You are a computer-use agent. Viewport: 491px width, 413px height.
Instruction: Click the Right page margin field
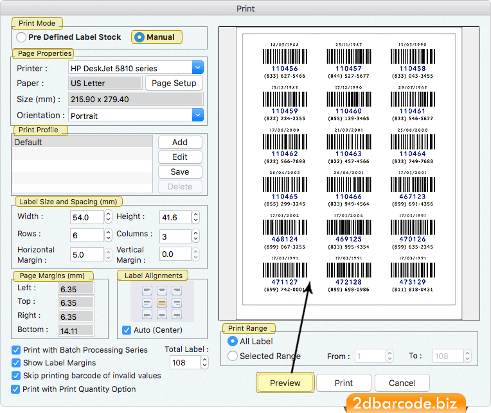tap(76, 316)
